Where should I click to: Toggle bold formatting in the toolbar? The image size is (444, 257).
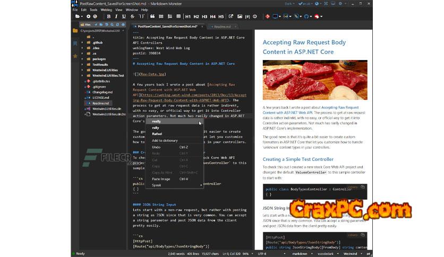point(109,16)
